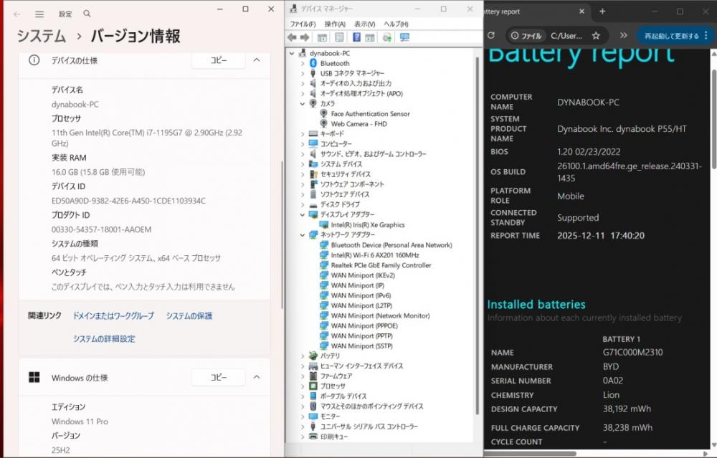Click 再起動して更新する button
Image resolution: width=717 pixels, height=458 pixels.
click(x=672, y=36)
